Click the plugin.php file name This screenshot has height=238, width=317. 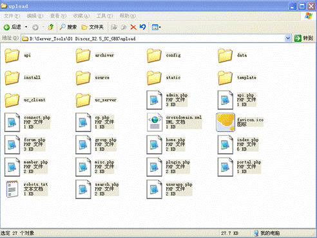[178, 162]
